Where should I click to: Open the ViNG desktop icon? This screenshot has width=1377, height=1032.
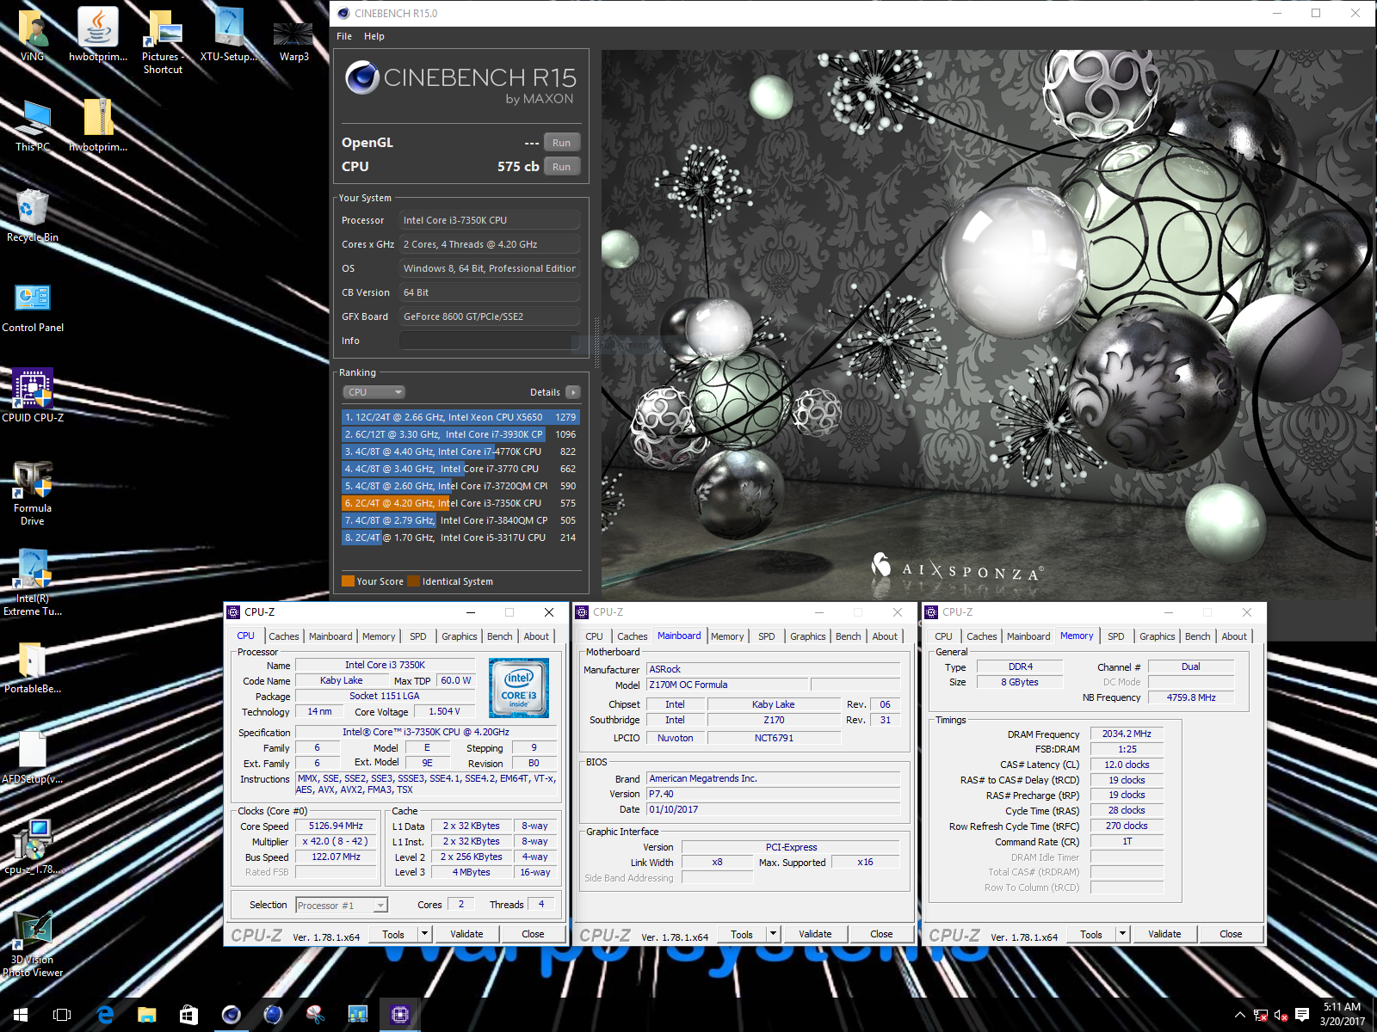click(x=33, y=36)
